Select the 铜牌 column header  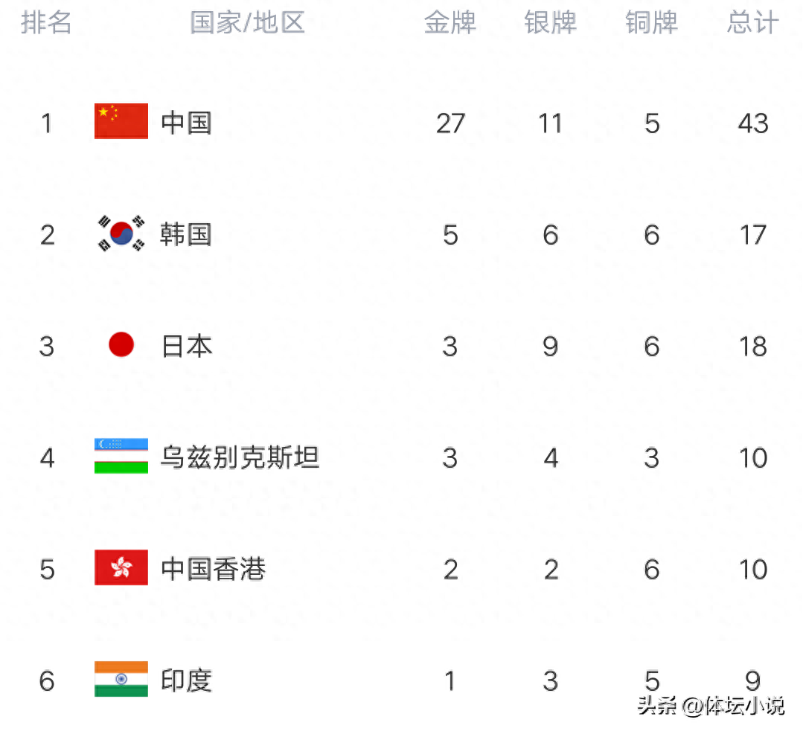[x=651, y=23]
